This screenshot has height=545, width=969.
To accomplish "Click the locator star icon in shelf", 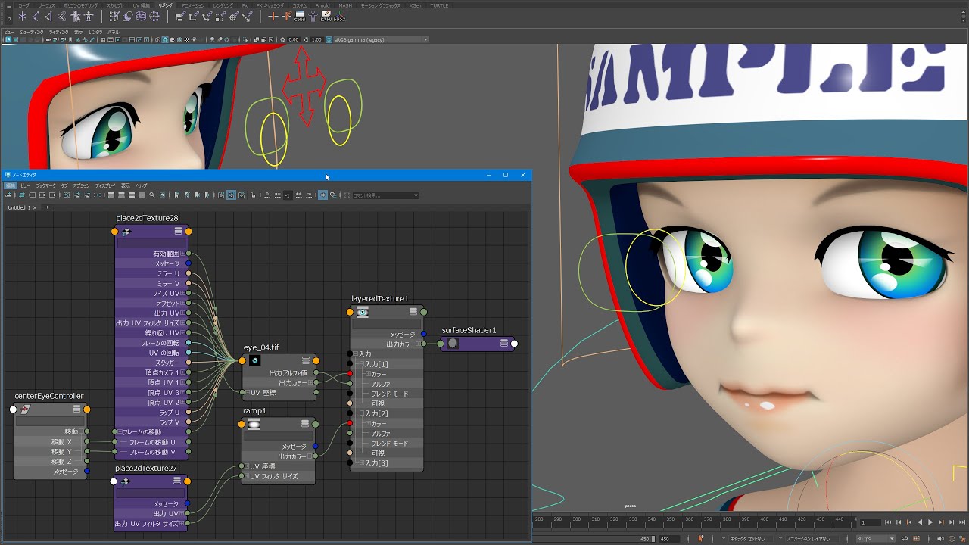I will (23, 16).
